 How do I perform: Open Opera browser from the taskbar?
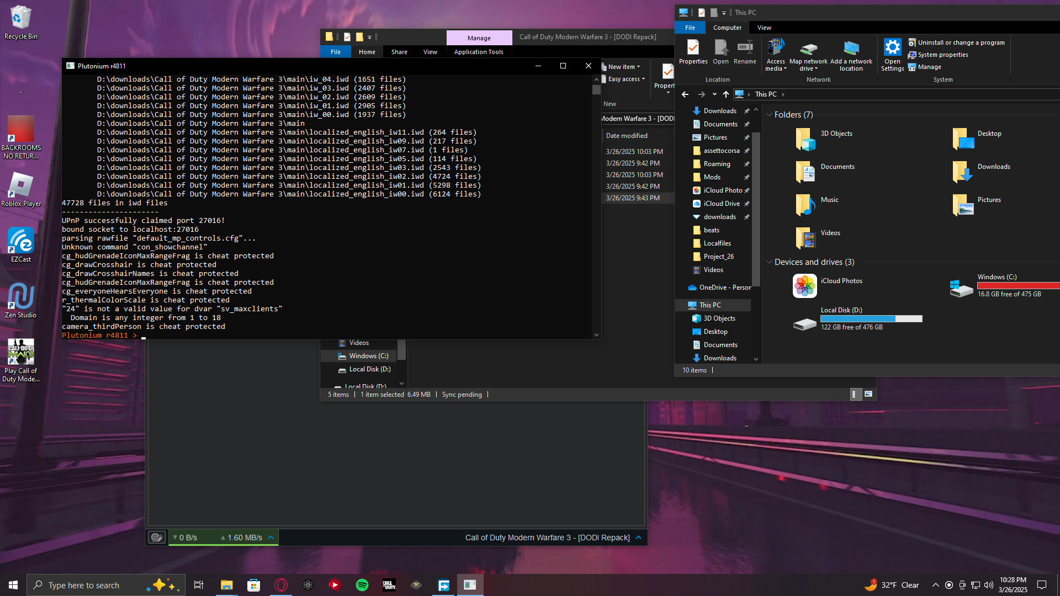click(x=281, y=585)
